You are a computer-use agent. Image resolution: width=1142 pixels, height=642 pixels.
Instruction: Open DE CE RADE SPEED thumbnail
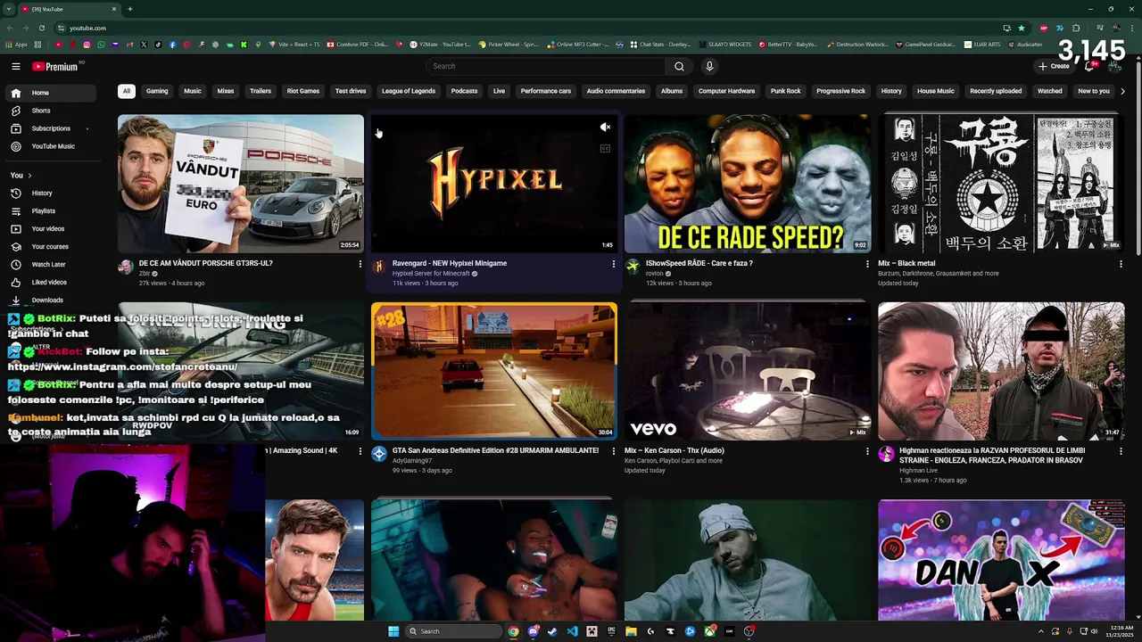click(748, 184)
